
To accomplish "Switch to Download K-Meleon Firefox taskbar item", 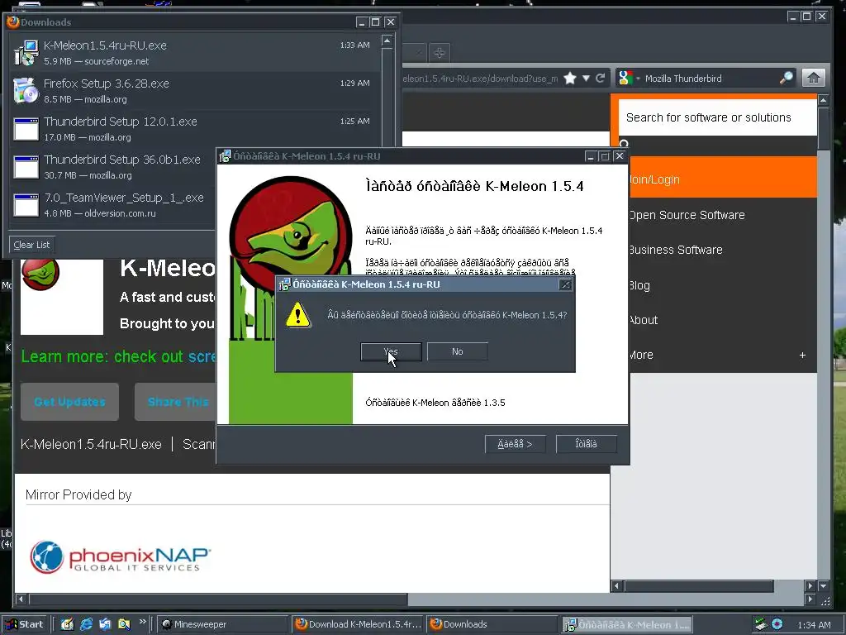I will pos(358,624).
